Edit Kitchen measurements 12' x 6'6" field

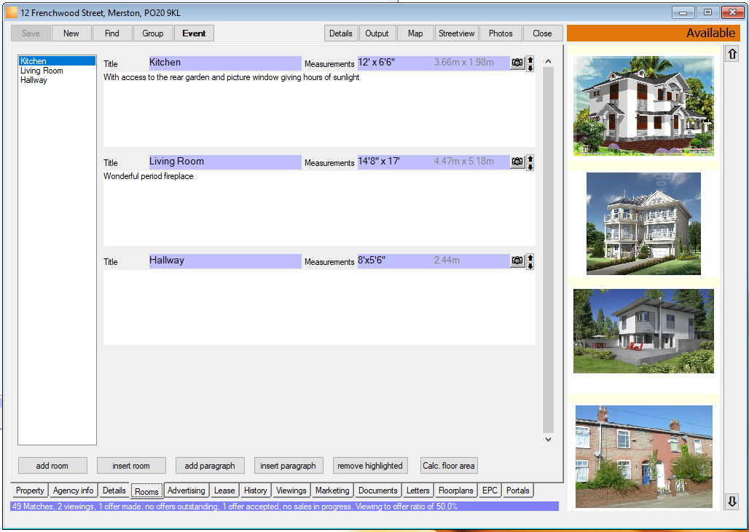[x=434, y=63]
